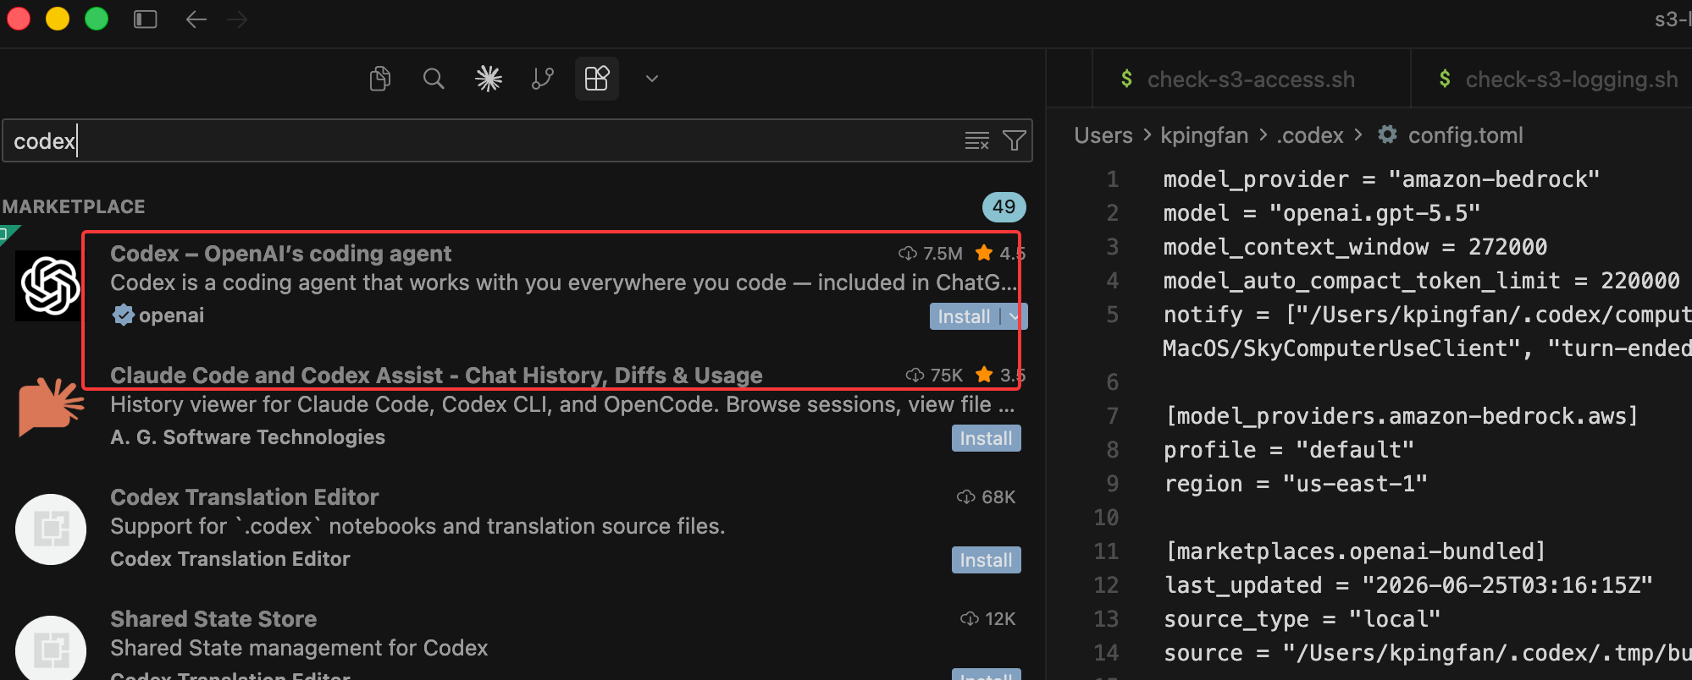The image size is (1692, 680).
Task: Select the Extensions view icon
Action: [x=597, y=79]
